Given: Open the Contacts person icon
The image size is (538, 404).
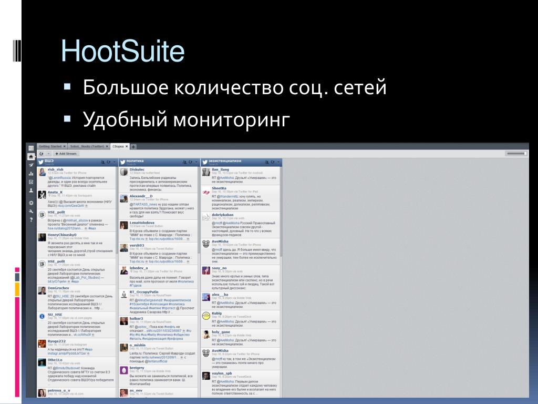Looking at the screenshot, I should pyautogui.click(x=31, y=190).
